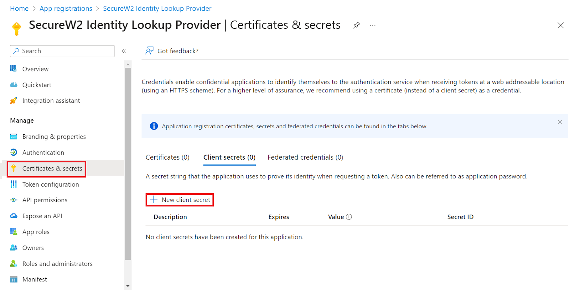570x290 pixels.
Task: Click the Got feedback icon
Action: click(x=150, y=51)
